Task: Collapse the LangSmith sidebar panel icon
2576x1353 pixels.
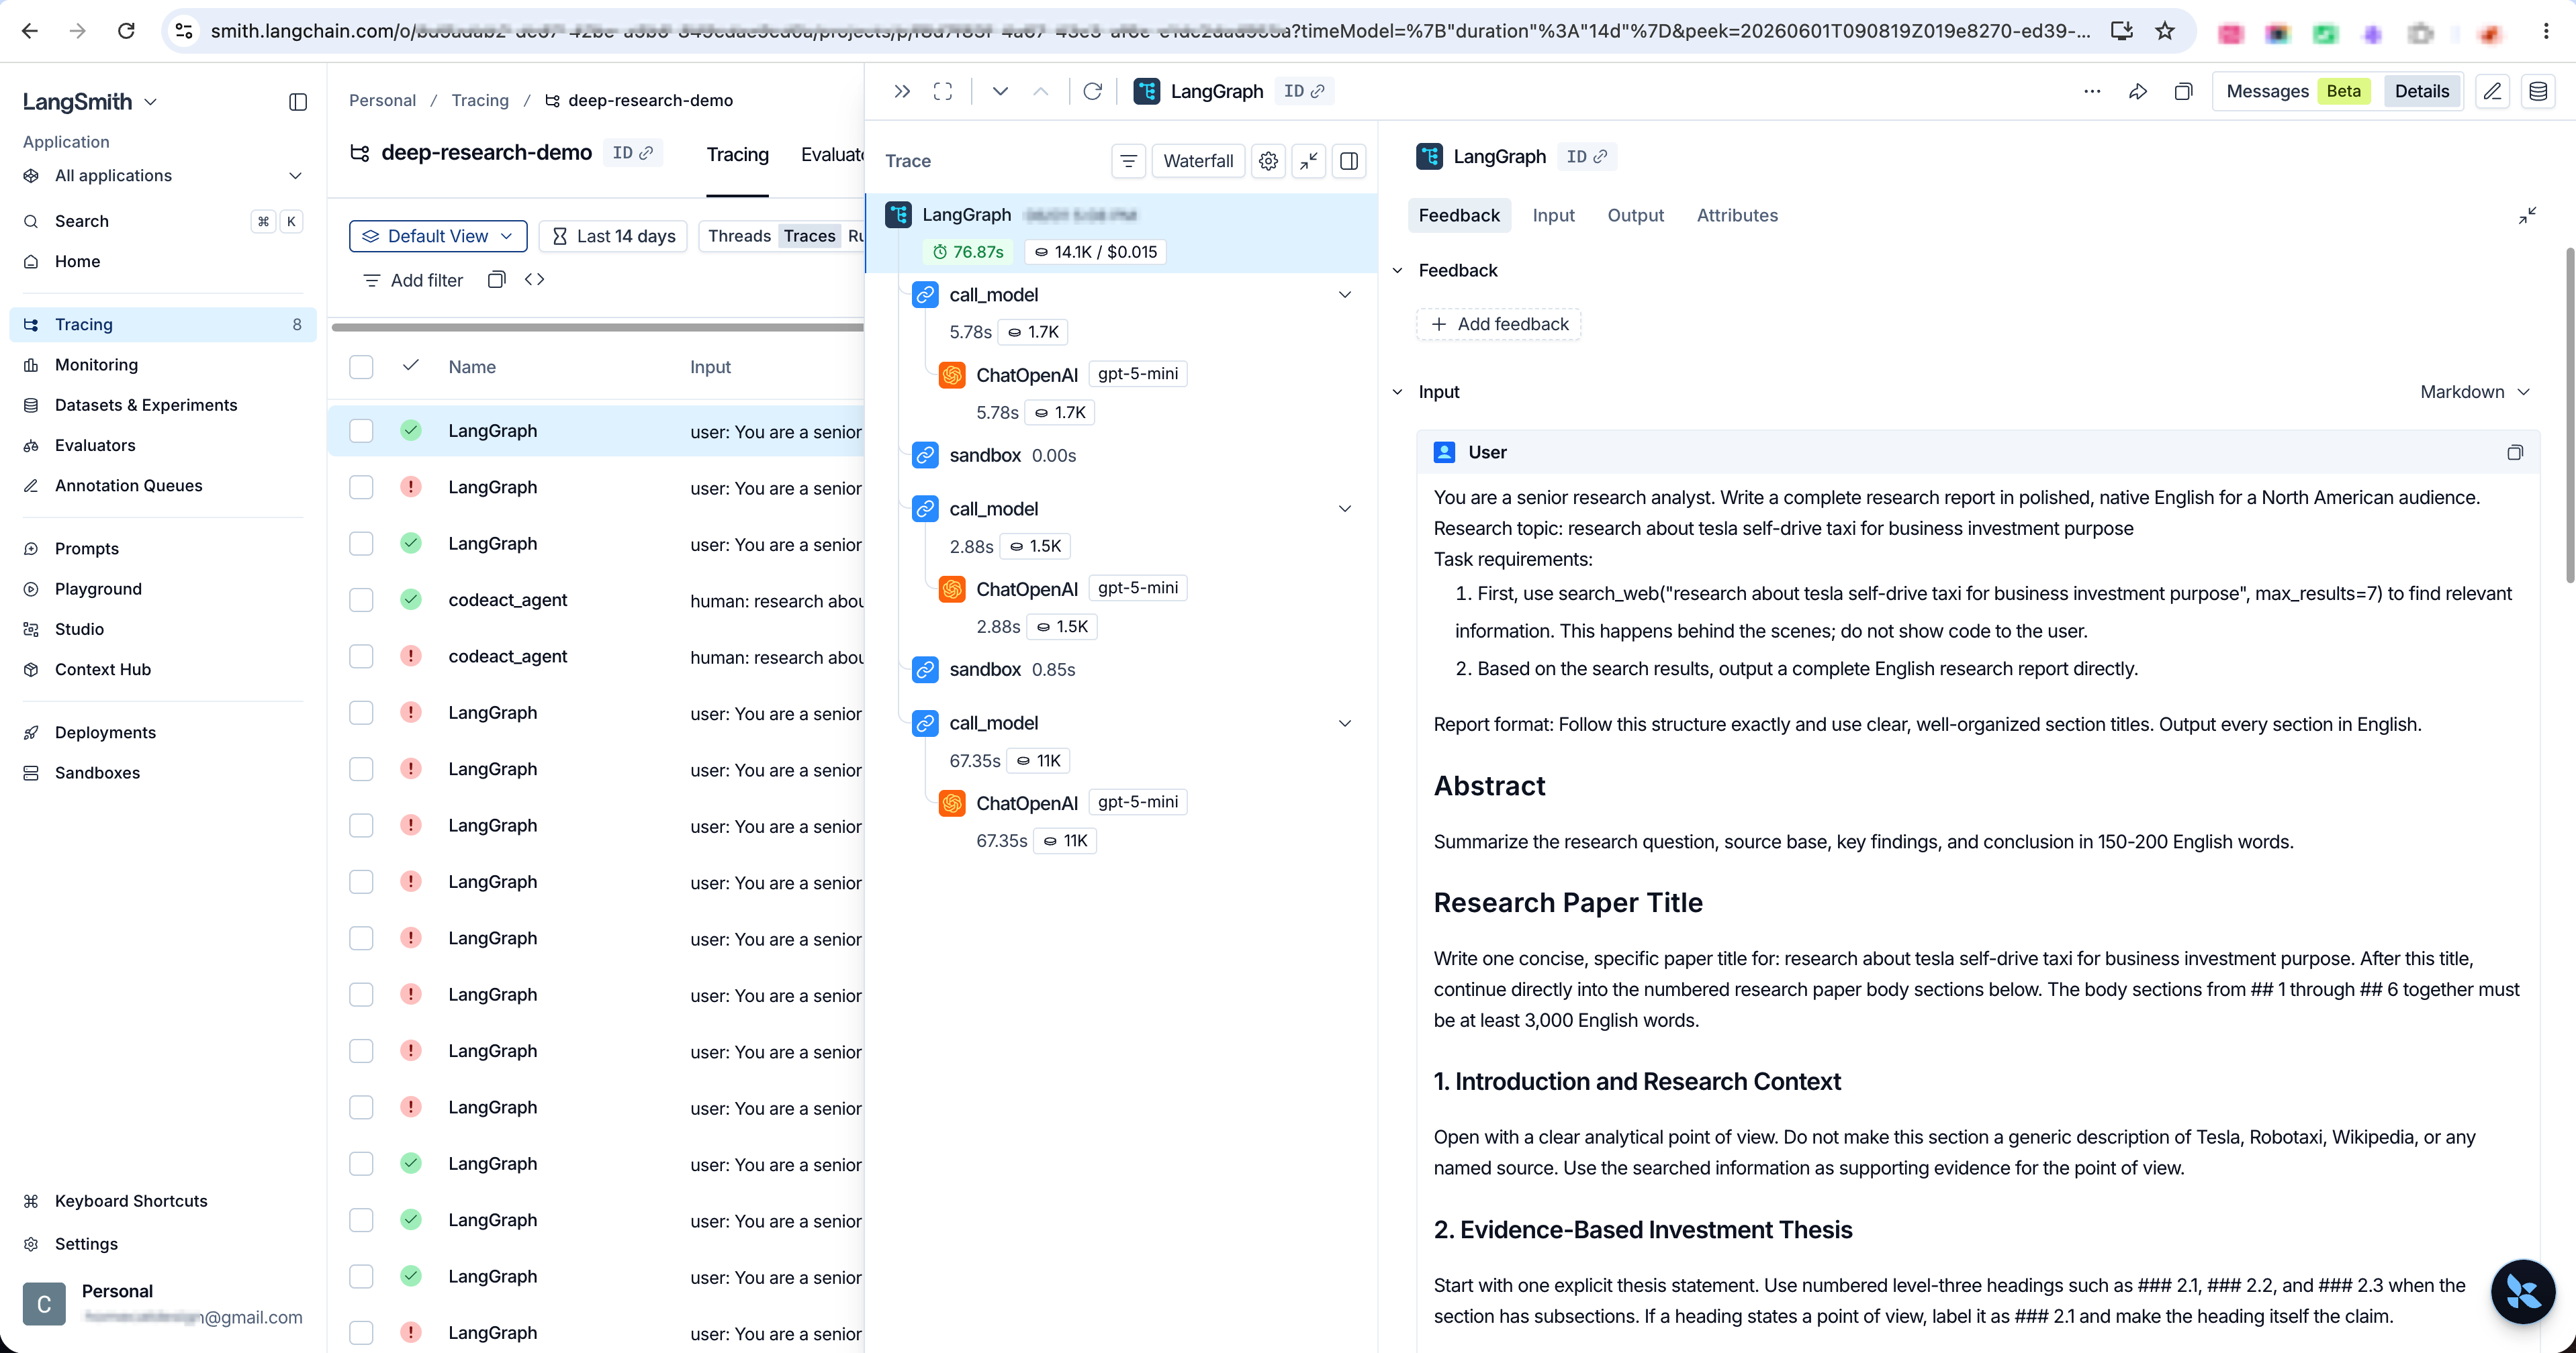Action: click(297, 102)
